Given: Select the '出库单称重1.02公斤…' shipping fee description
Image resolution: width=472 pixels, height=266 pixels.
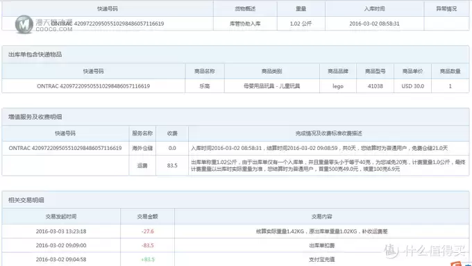Looking at the screenshot, I should [328, 165].
